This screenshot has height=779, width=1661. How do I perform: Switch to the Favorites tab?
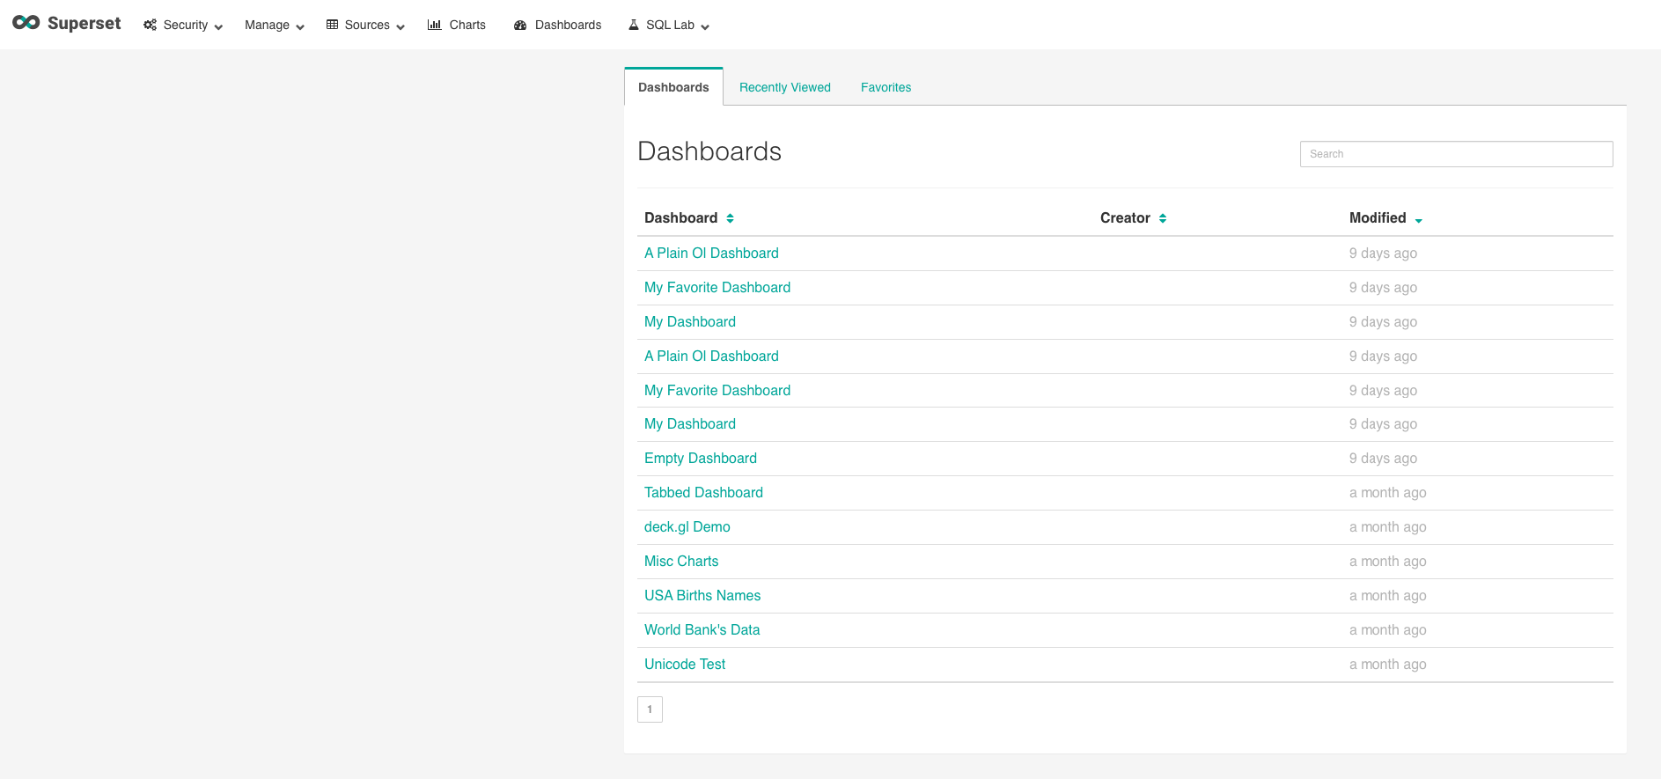coord(886,87)
